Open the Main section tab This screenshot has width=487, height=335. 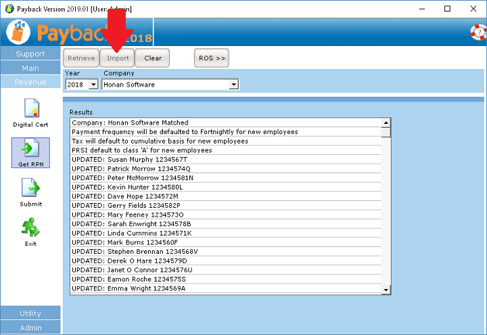pyautogui.click(x=30, y=68)
